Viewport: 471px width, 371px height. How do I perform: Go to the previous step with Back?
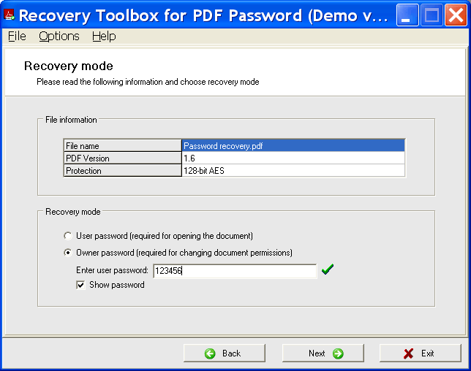[x=225, y=353]
